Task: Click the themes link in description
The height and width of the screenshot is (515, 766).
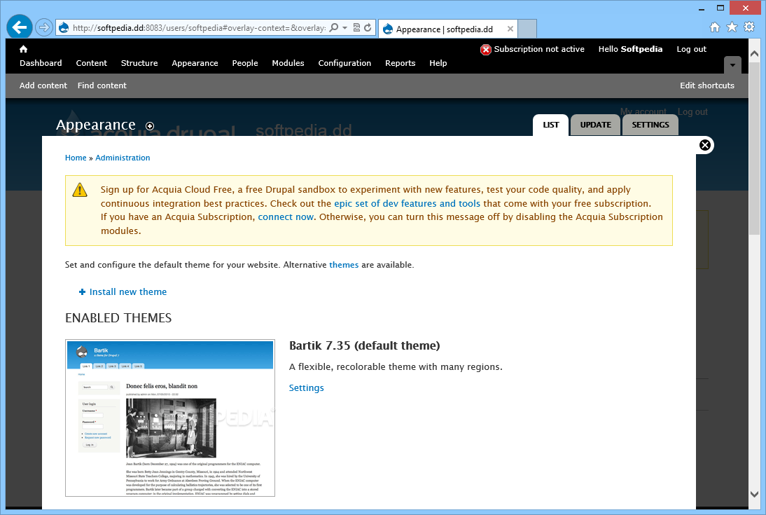Action: 344,265
